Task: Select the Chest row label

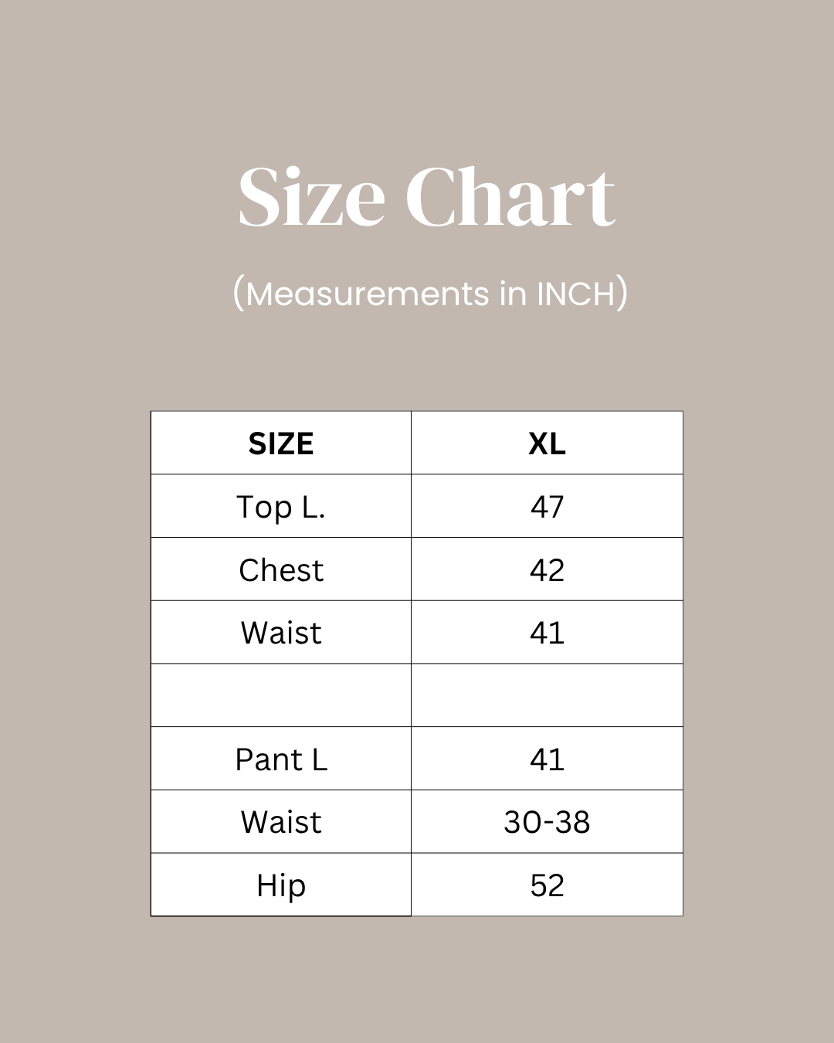Action: point(281,569)
